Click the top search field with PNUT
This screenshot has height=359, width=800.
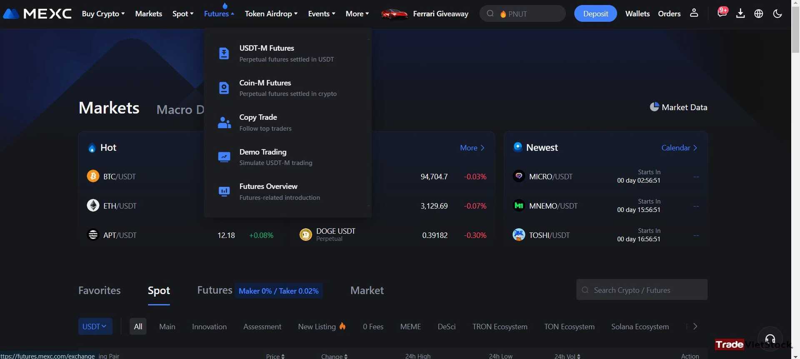[522, 14]
